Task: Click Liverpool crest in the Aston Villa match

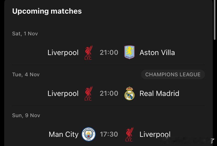Action: point(89,52)
